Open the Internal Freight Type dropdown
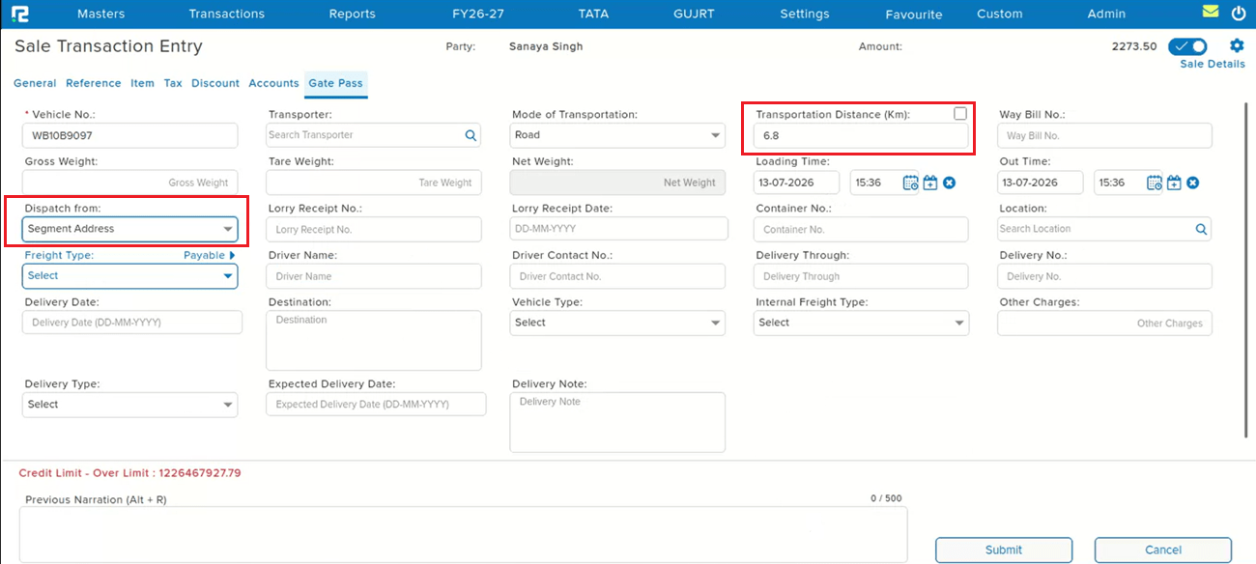The height and width of the screenshot is (564, 1256). [861, 323]
